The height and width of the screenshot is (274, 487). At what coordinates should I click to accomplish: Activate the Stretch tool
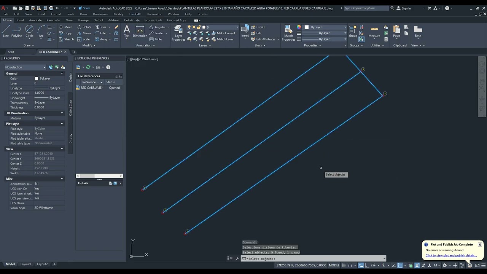pos(66,39)
